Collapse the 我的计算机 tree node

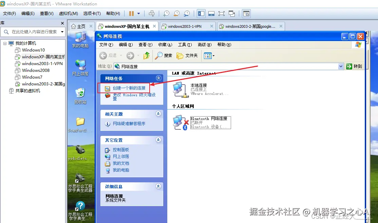(x=5, y=43)
